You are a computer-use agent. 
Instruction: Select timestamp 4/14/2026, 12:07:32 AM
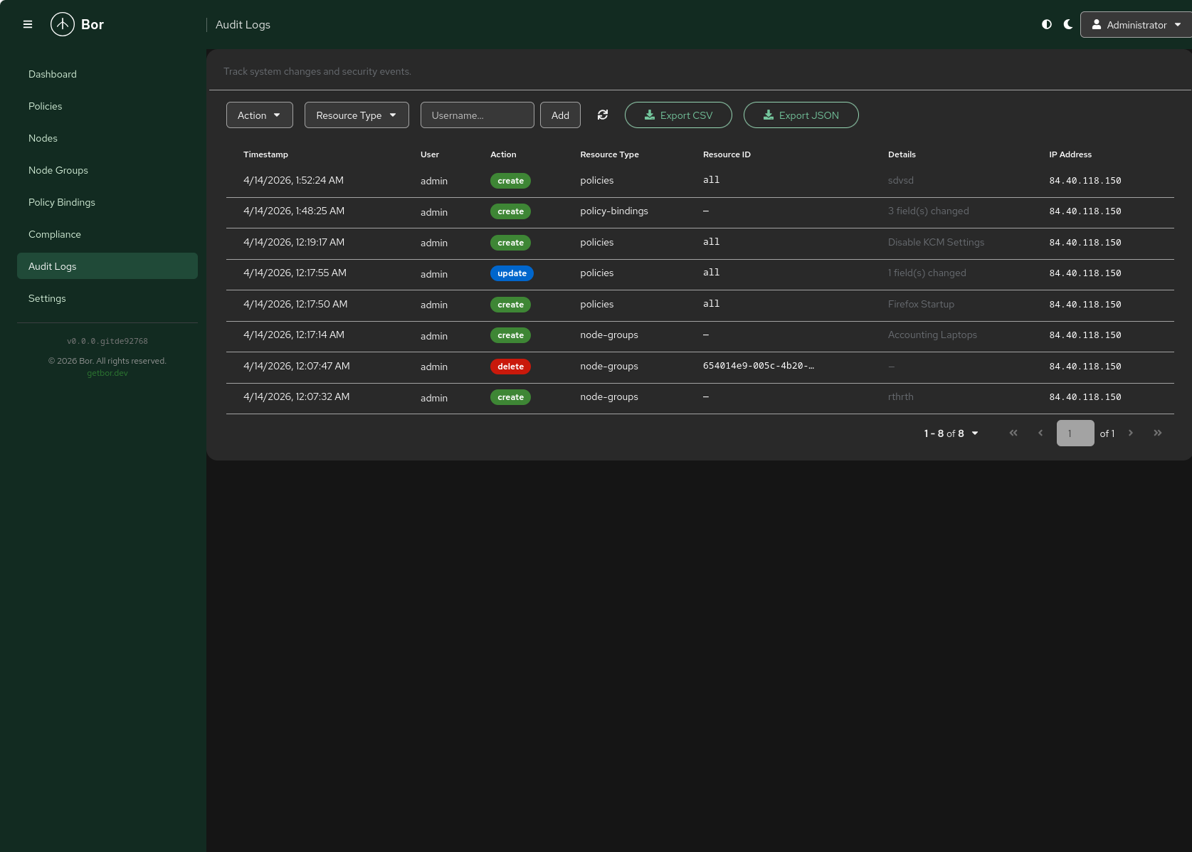(x=296, y=397)
